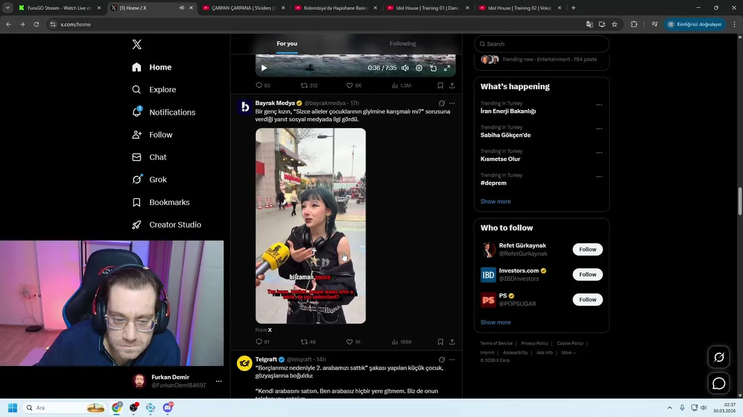743x417 pixels.
Task: Show more trends in What's happening
Action: point(495,202)
